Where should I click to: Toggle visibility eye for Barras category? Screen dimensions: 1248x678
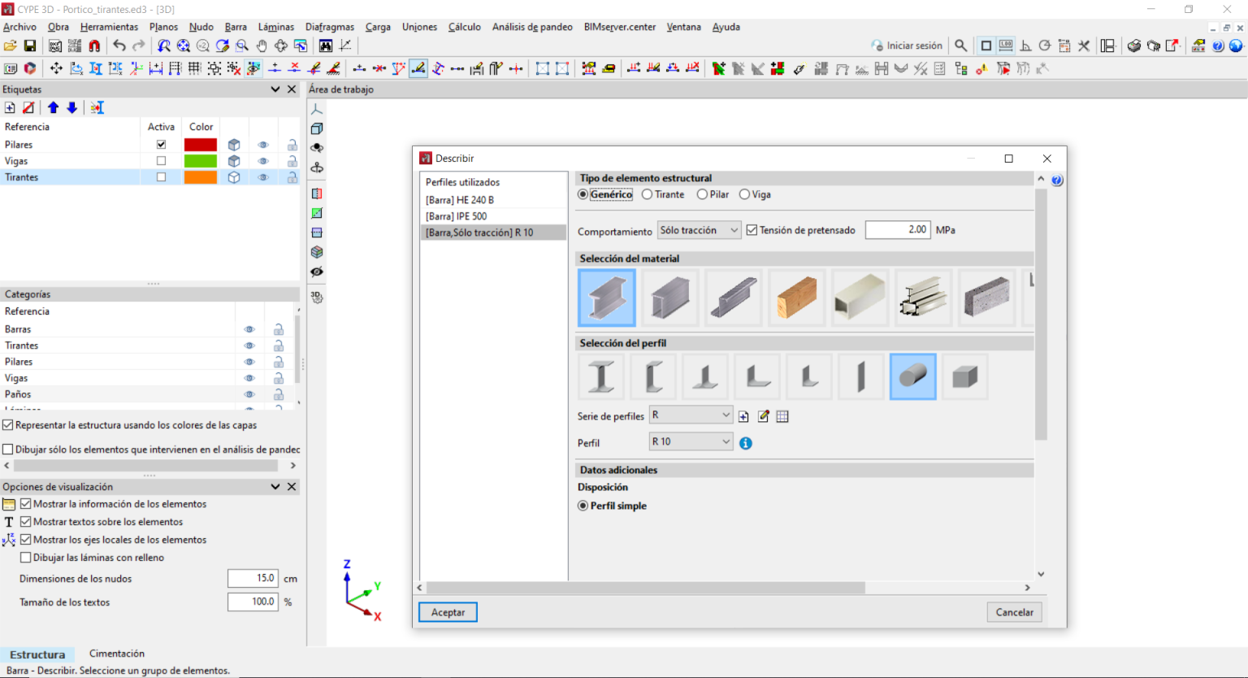pyautogui.click(x=249, y=329)
